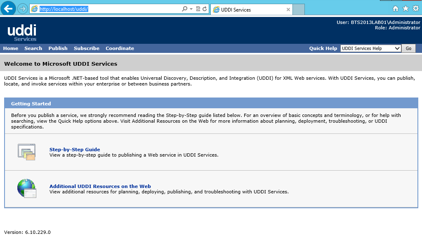Expand the Quick Help dropdown

tap(397, 48)
